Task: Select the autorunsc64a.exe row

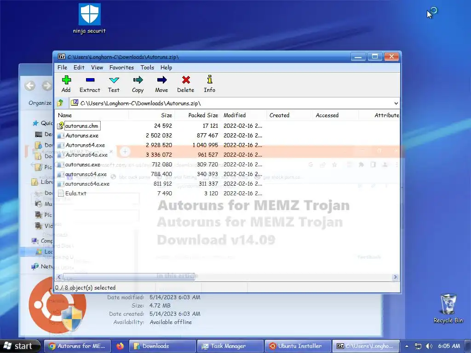Action: 227,184
